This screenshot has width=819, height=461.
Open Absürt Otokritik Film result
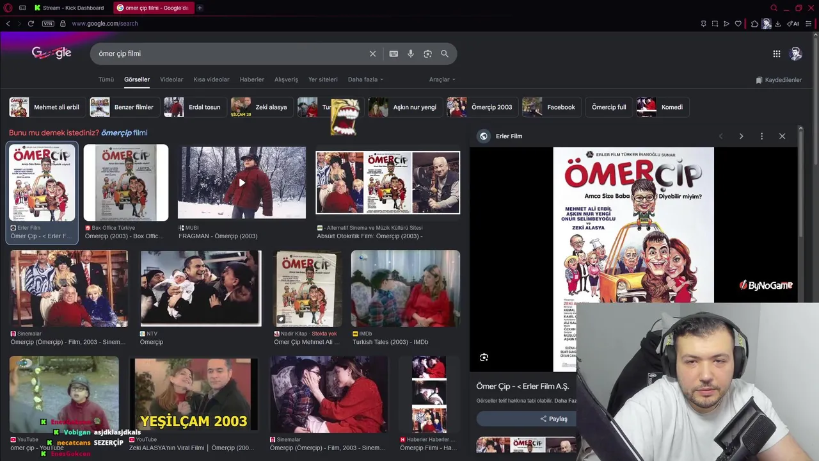[388, 182]
